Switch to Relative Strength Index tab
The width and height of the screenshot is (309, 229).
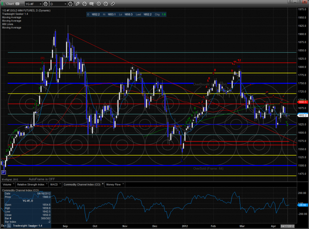pos(31,185)
